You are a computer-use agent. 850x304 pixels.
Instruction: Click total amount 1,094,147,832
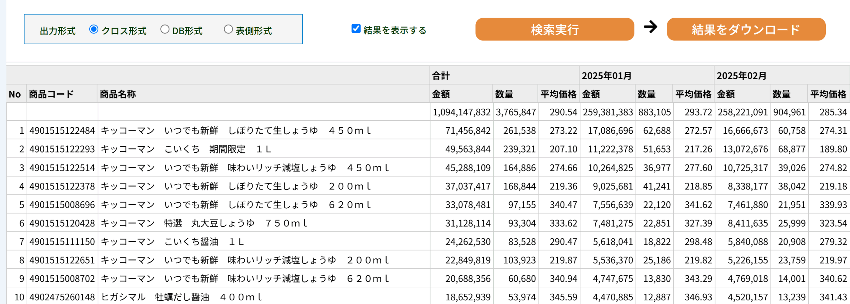462,112
